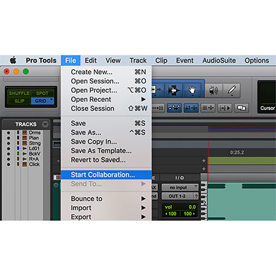Screen dimensions: 276x276
Task: Open the 'no input' input selector
Action: click(x=180, y=187)
